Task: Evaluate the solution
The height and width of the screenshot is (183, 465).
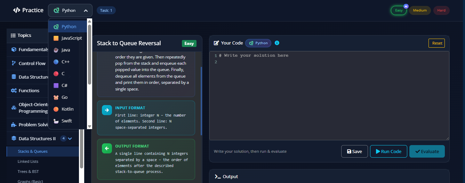Action: click(x=427, y=151)
